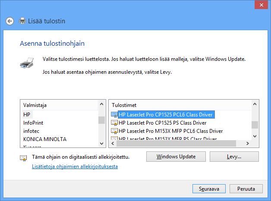Select HP LaserJet Pro M153X MFP PS Class Driver
Image resolution: width=271 pixels, height=201 pixels.
(167, 138)
